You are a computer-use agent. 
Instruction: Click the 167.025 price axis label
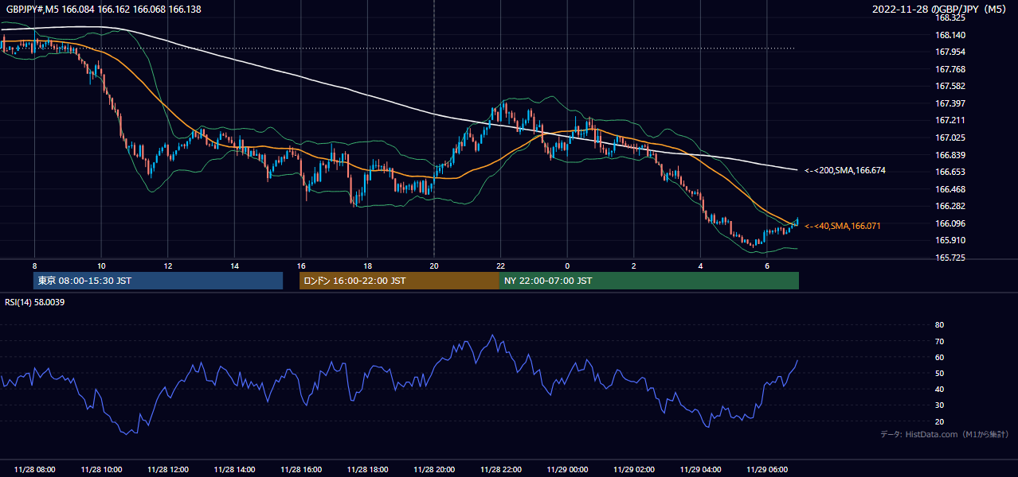949,138
